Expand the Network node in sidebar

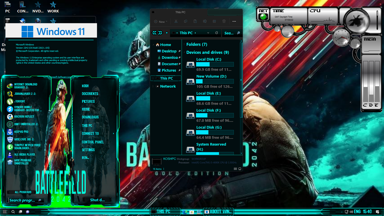(154, 86)
